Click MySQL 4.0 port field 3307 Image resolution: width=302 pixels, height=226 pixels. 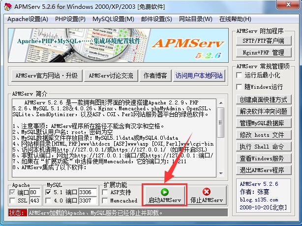pos(88,201)
